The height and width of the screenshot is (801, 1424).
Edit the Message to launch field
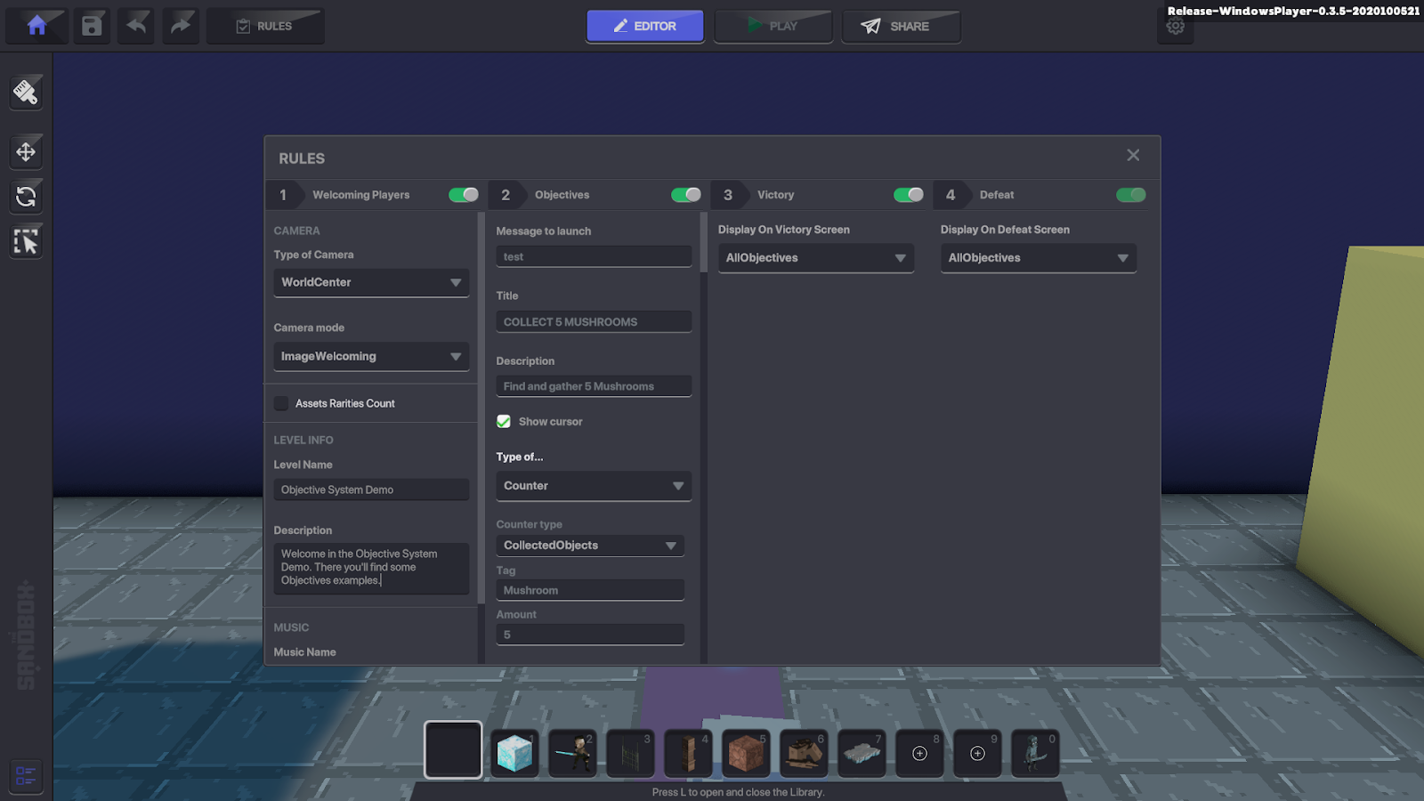(594, 256)
